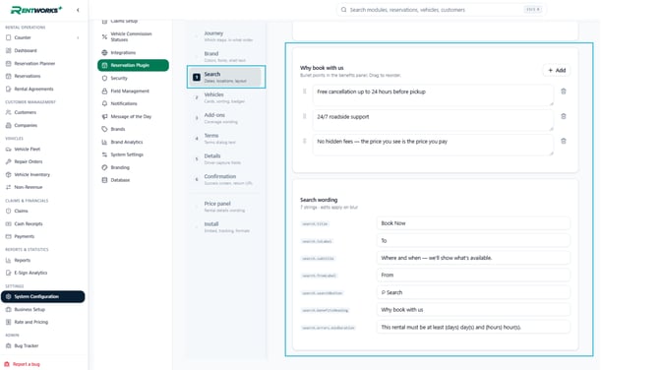This screenshot has height=370, width=659.
Task: Delete the 24/7 roadside support bullet
Action: point(564,116)
